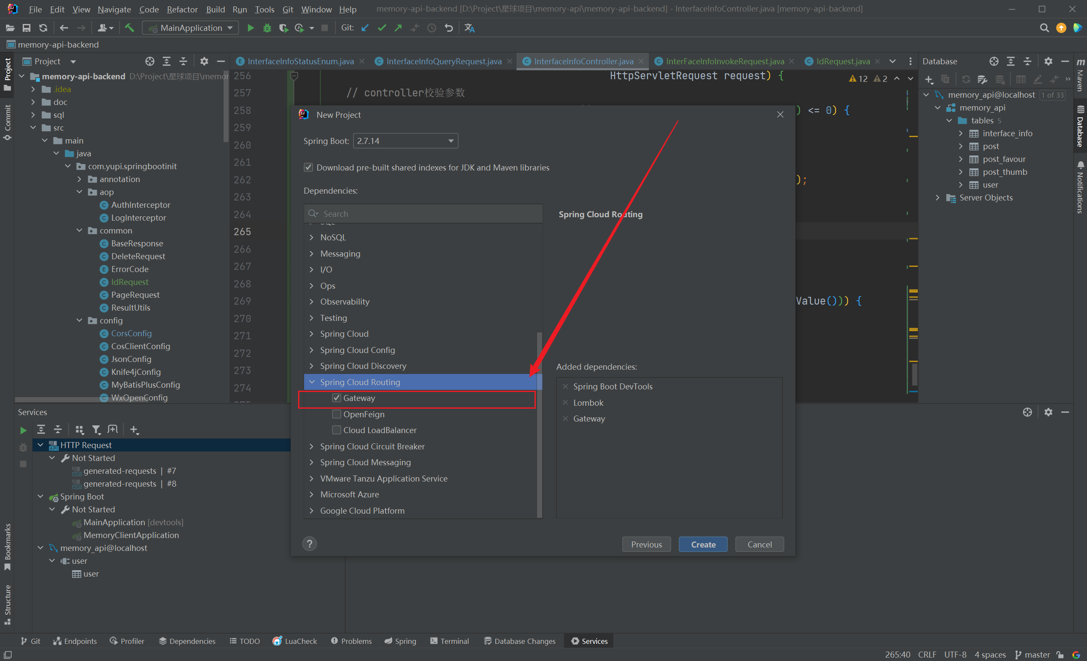
Task: Uncheck the Gateway dependency checkbox
Action: (x=337, y=398)
